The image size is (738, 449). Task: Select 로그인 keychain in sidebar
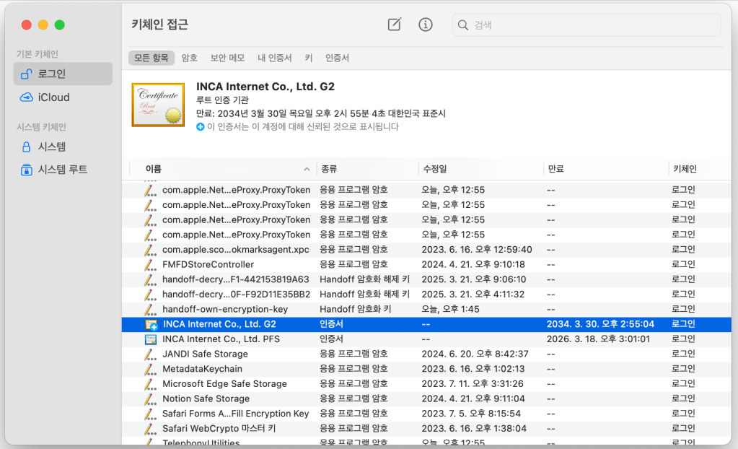63,74
